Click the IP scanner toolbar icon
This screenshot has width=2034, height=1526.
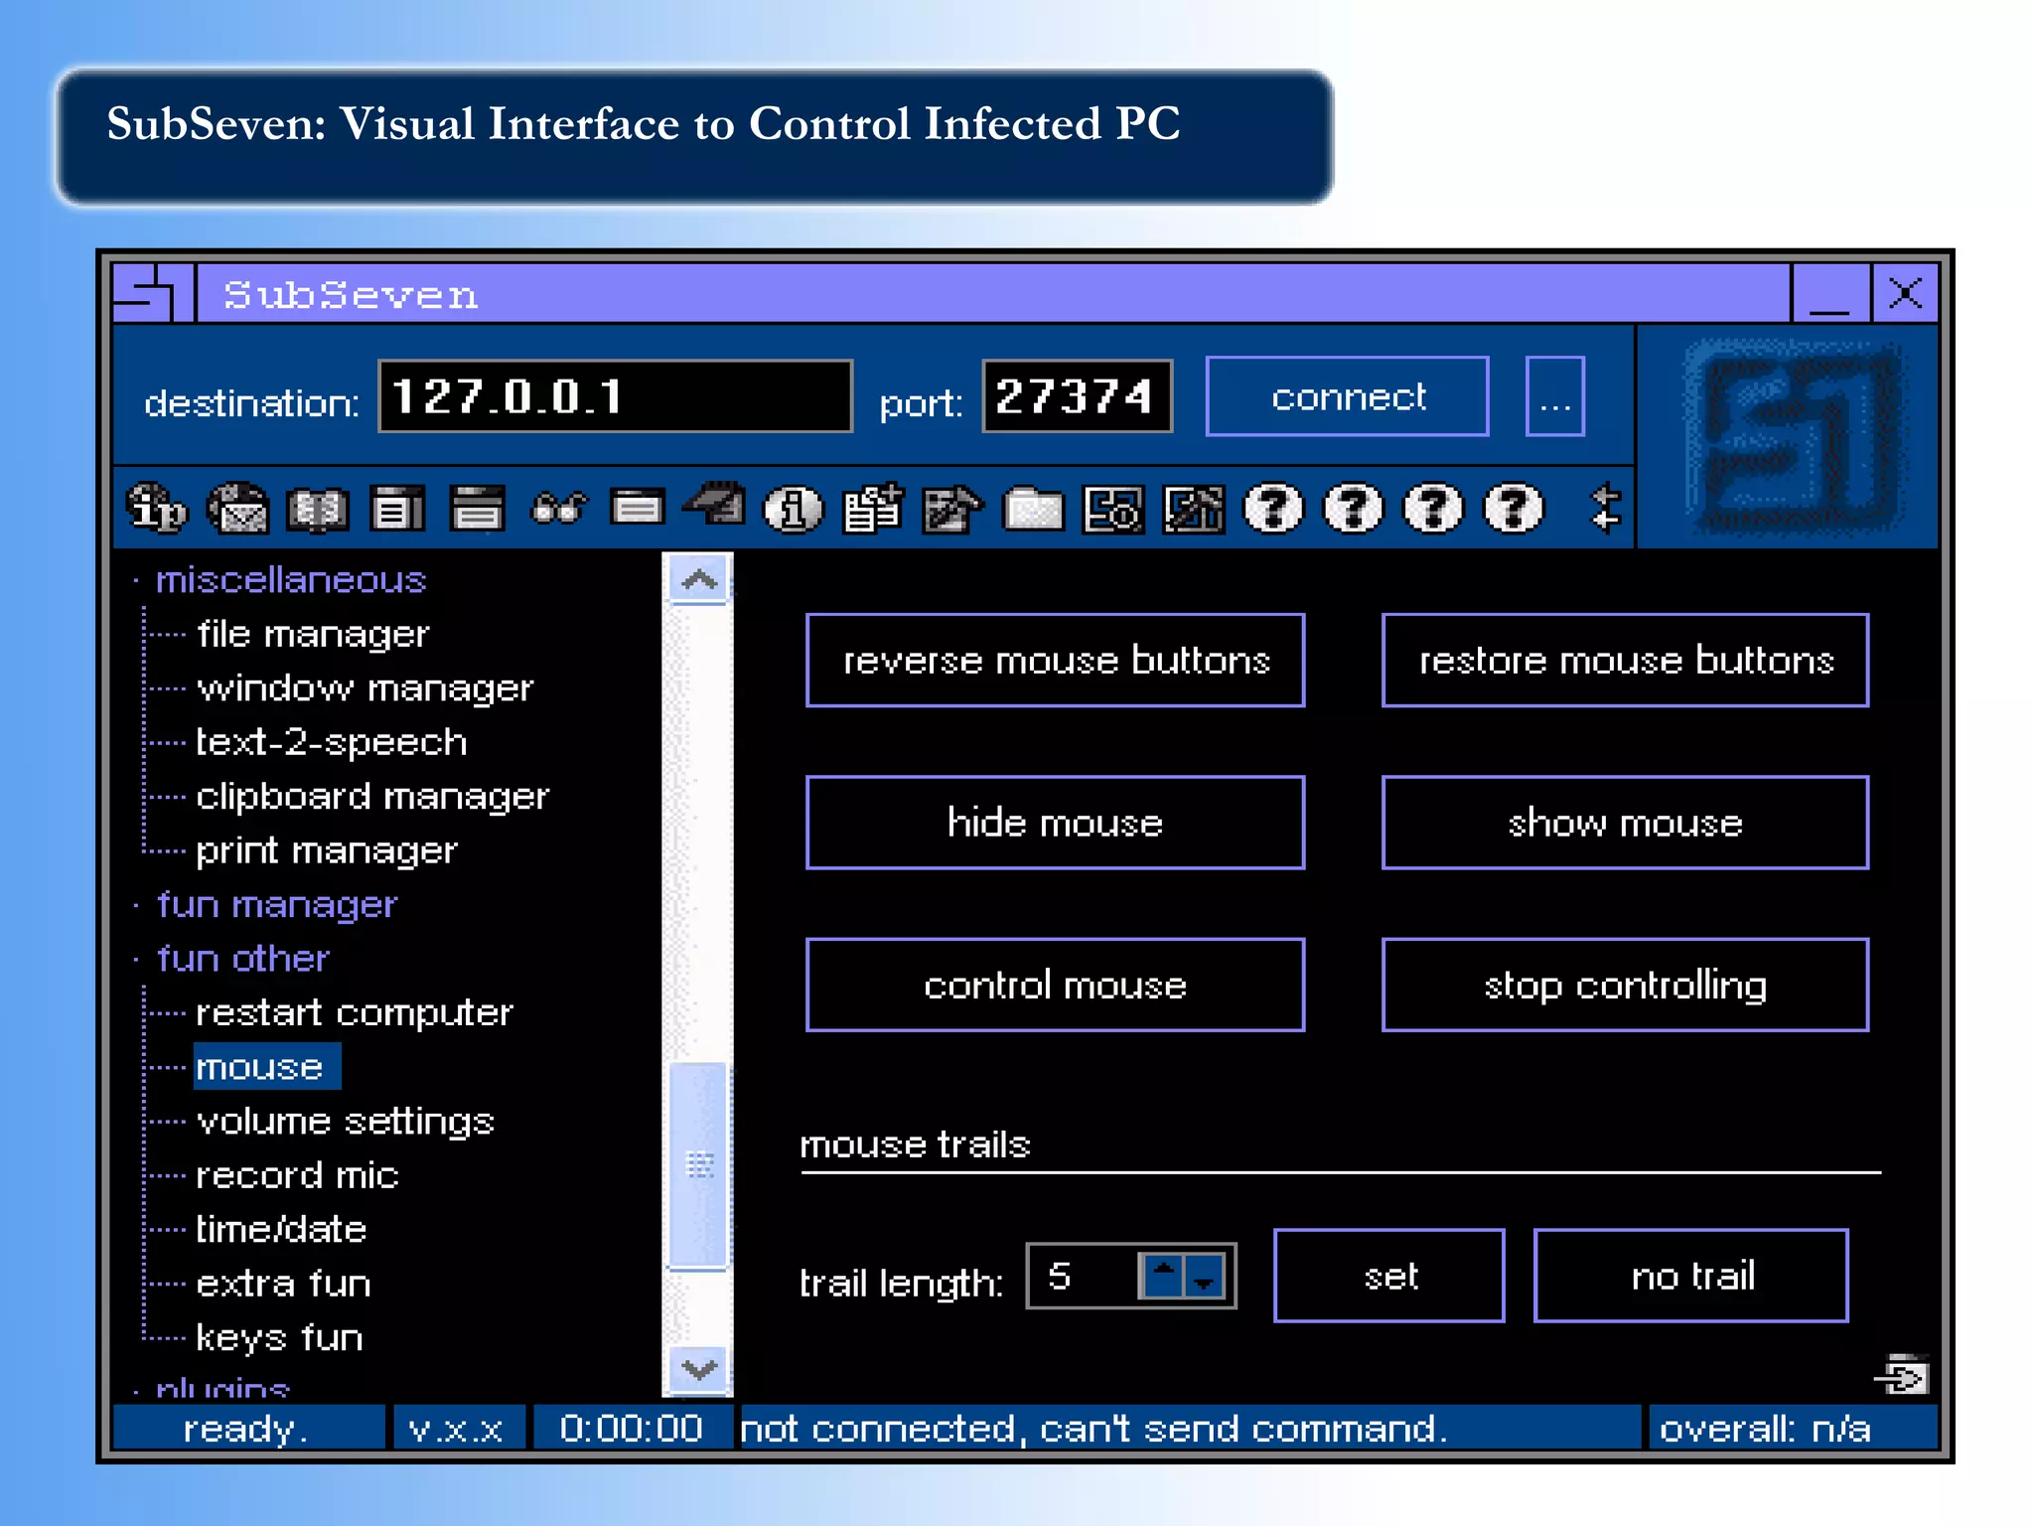157,509
